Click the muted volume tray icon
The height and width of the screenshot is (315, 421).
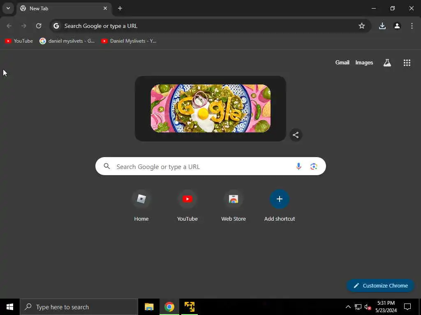click(368, 307)
